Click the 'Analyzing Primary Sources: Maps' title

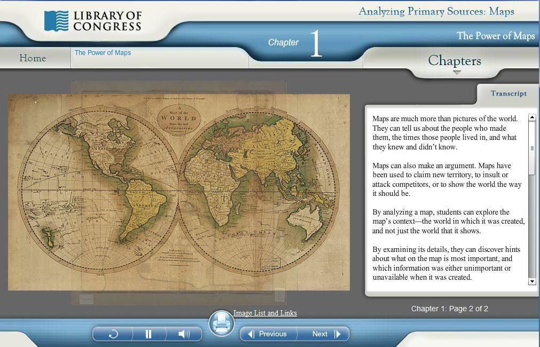coord(436,11)
